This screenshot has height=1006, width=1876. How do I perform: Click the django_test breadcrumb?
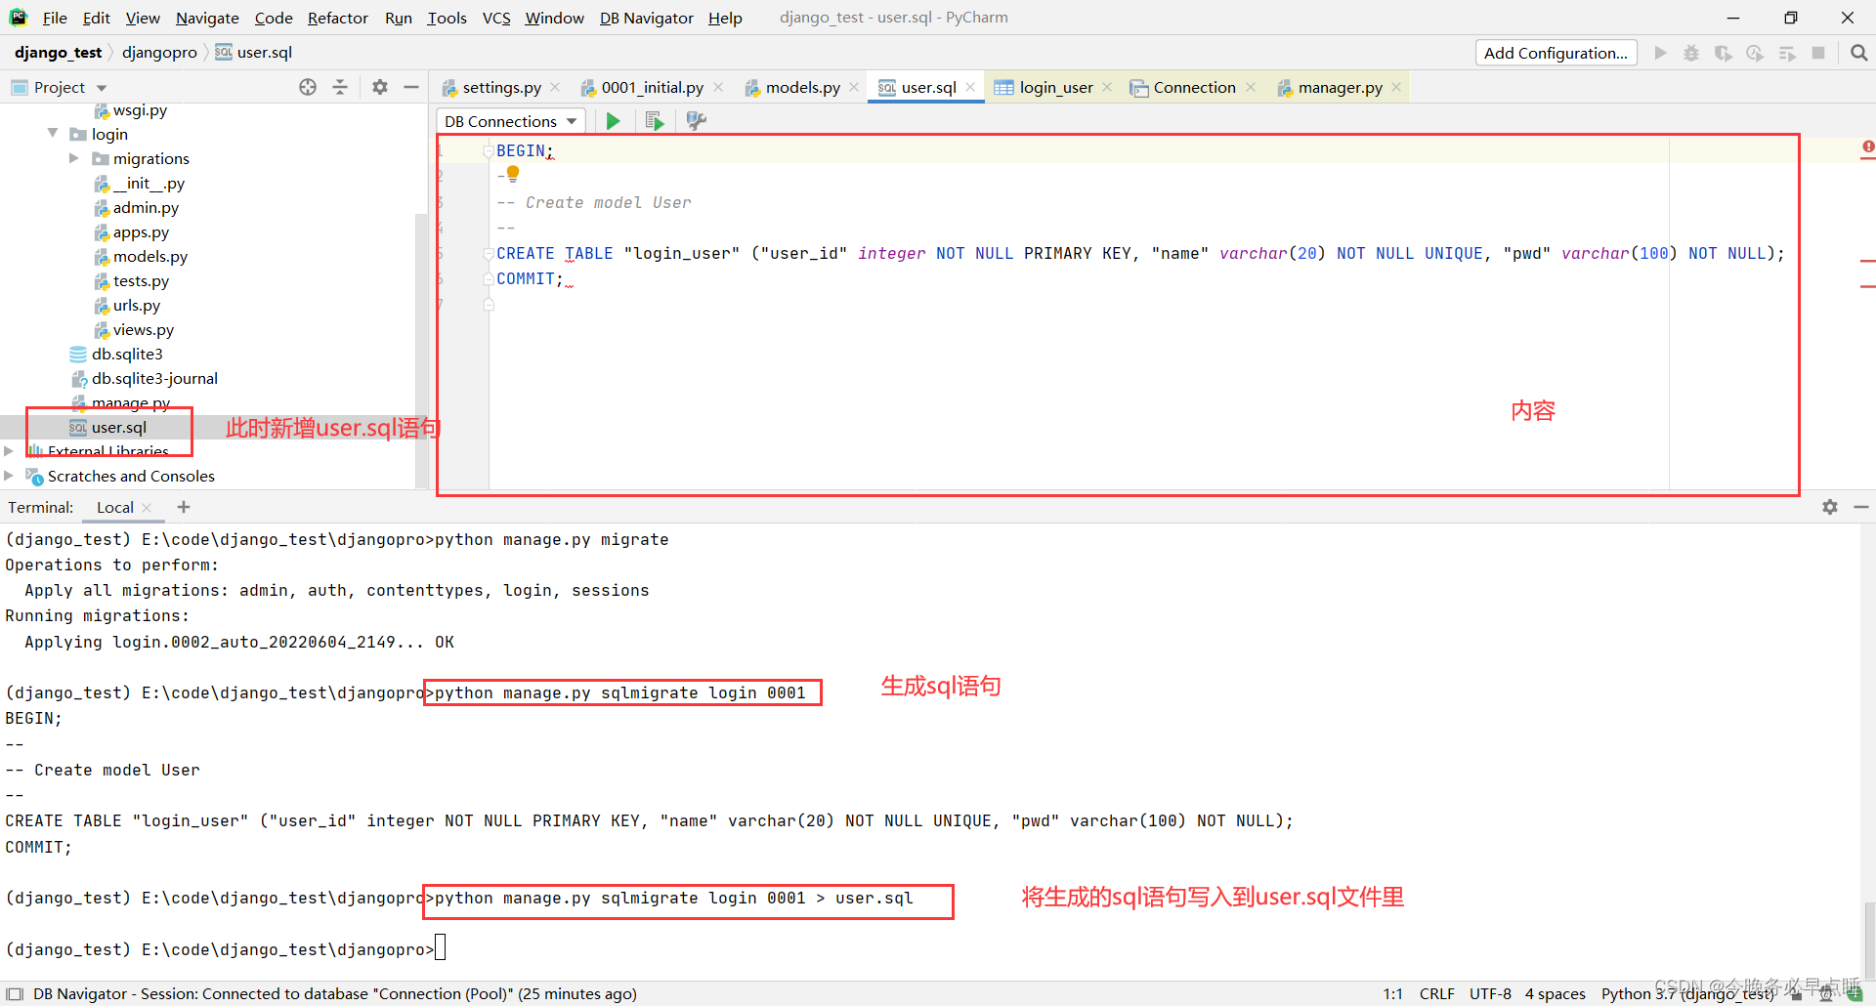pos(58,53)
